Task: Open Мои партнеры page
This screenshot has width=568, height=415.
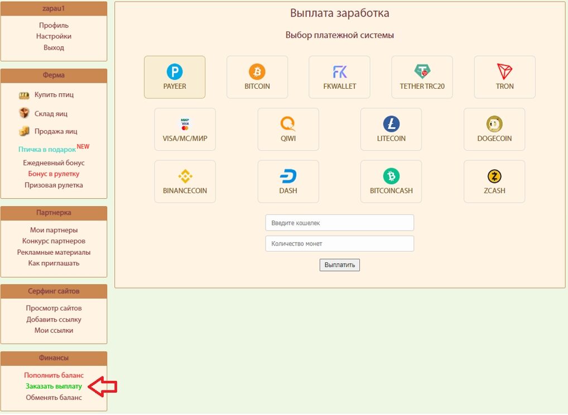Action: pyautogui.click(x=54, y=230)
